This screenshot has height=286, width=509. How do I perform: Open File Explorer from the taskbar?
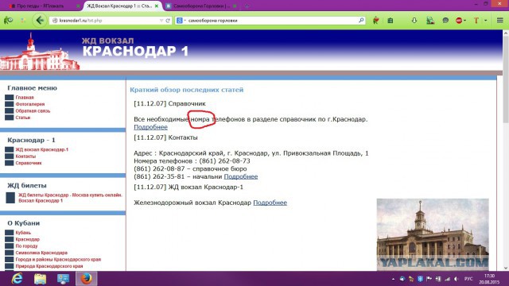40,279
